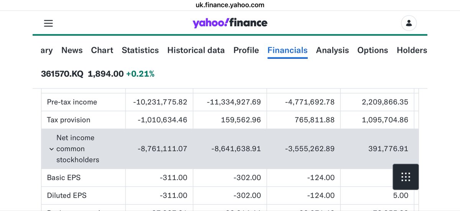The image size is (460, 211).
Task: Click the uk.finance.yahoo.com address bar
Action: pos(230,5)
